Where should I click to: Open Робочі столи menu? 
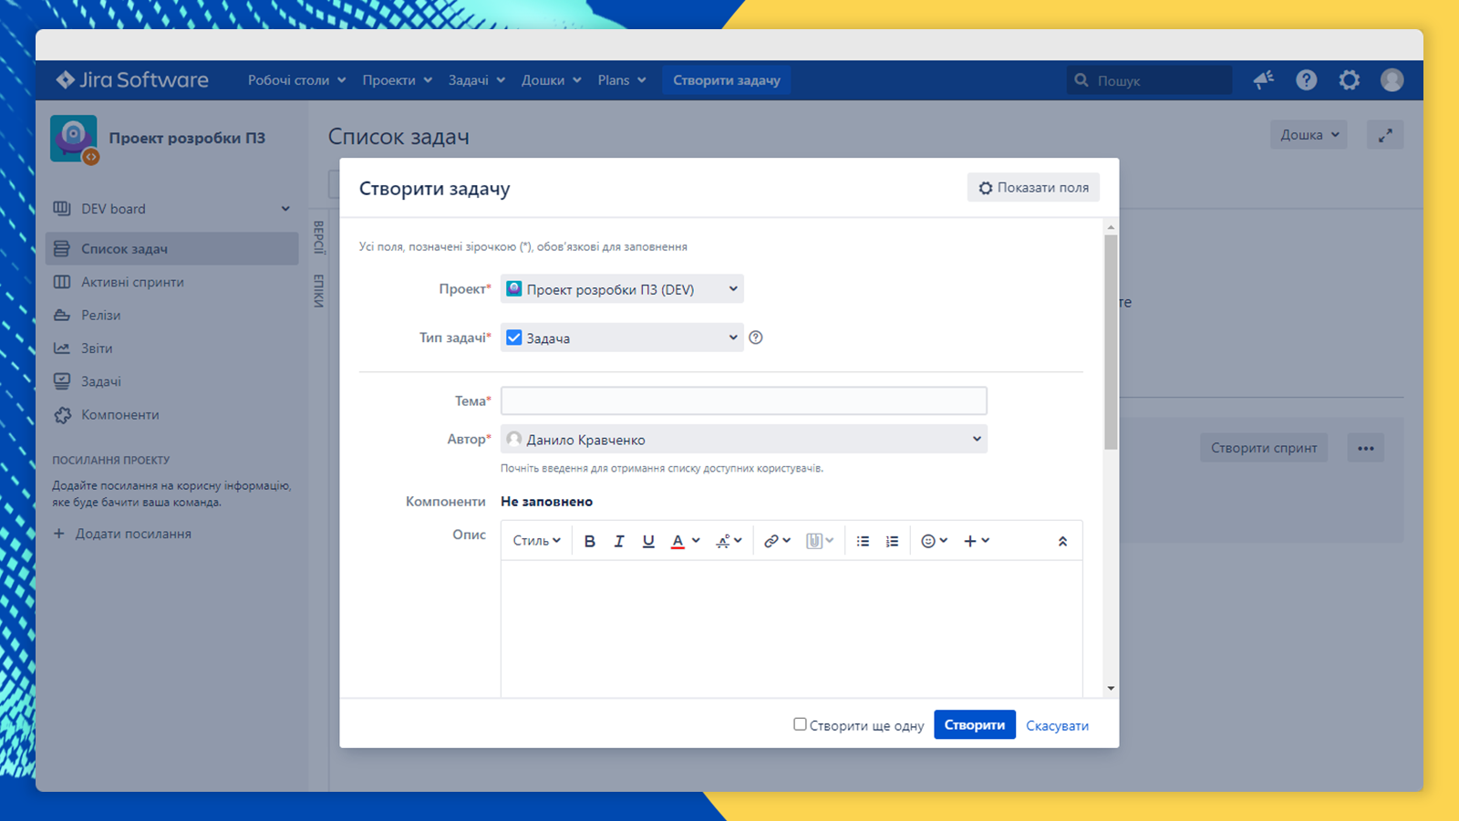coord(296,80)
